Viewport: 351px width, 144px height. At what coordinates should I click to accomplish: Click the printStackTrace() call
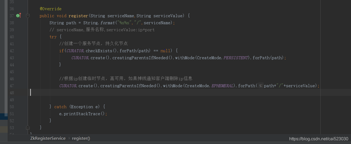coord(84,114)
